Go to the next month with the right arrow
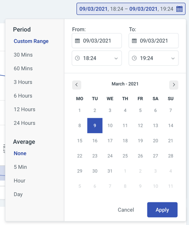This screenshot has width=189, height=225. (x=173, y=85)
